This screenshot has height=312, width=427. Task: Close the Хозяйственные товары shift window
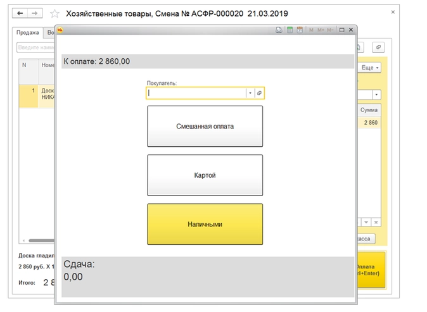[x=393, y=12]
